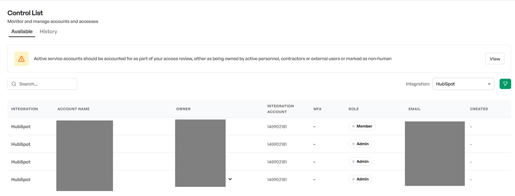Click the Member role badge
The image size is (515, 196).
[362, 126]
